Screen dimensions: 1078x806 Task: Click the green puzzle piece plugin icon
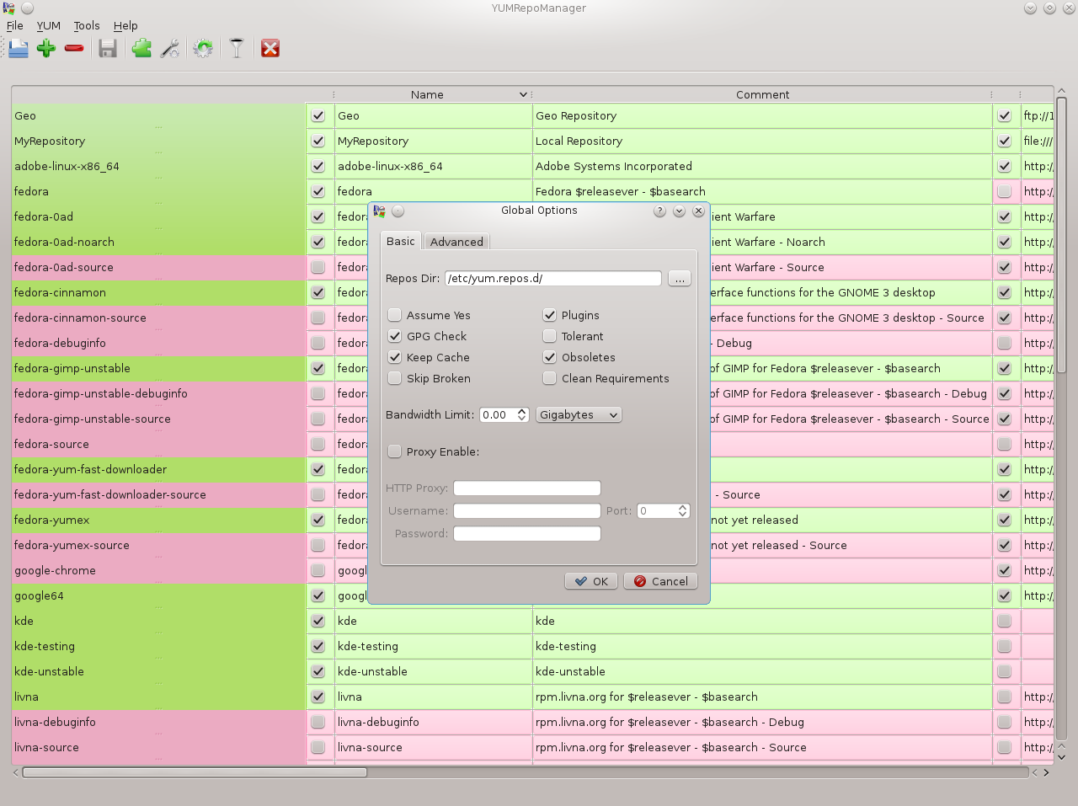point(141,48)
